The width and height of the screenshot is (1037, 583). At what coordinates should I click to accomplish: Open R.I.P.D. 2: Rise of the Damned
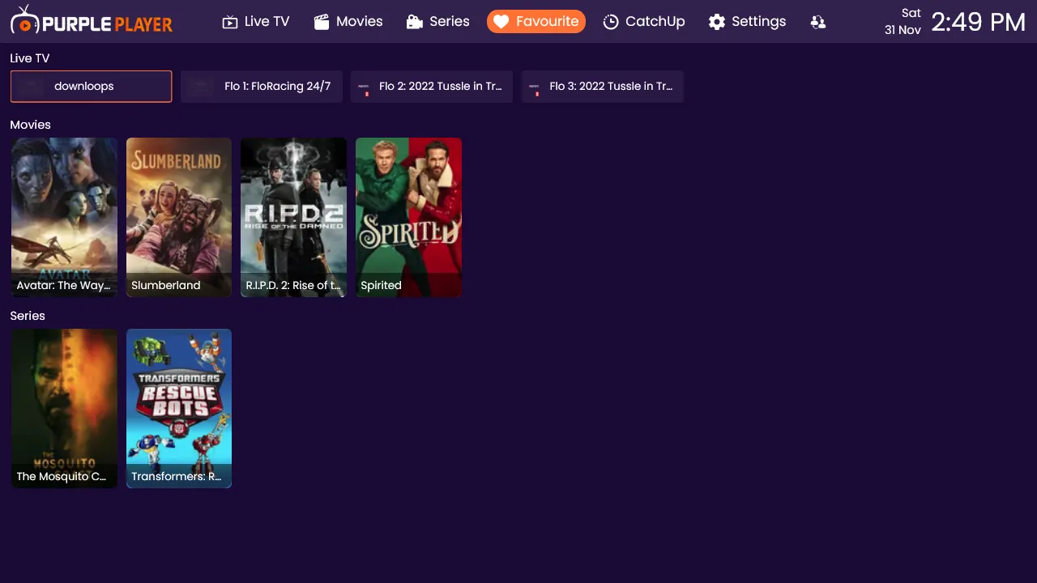pyautogui.click(x=294, y=217)
